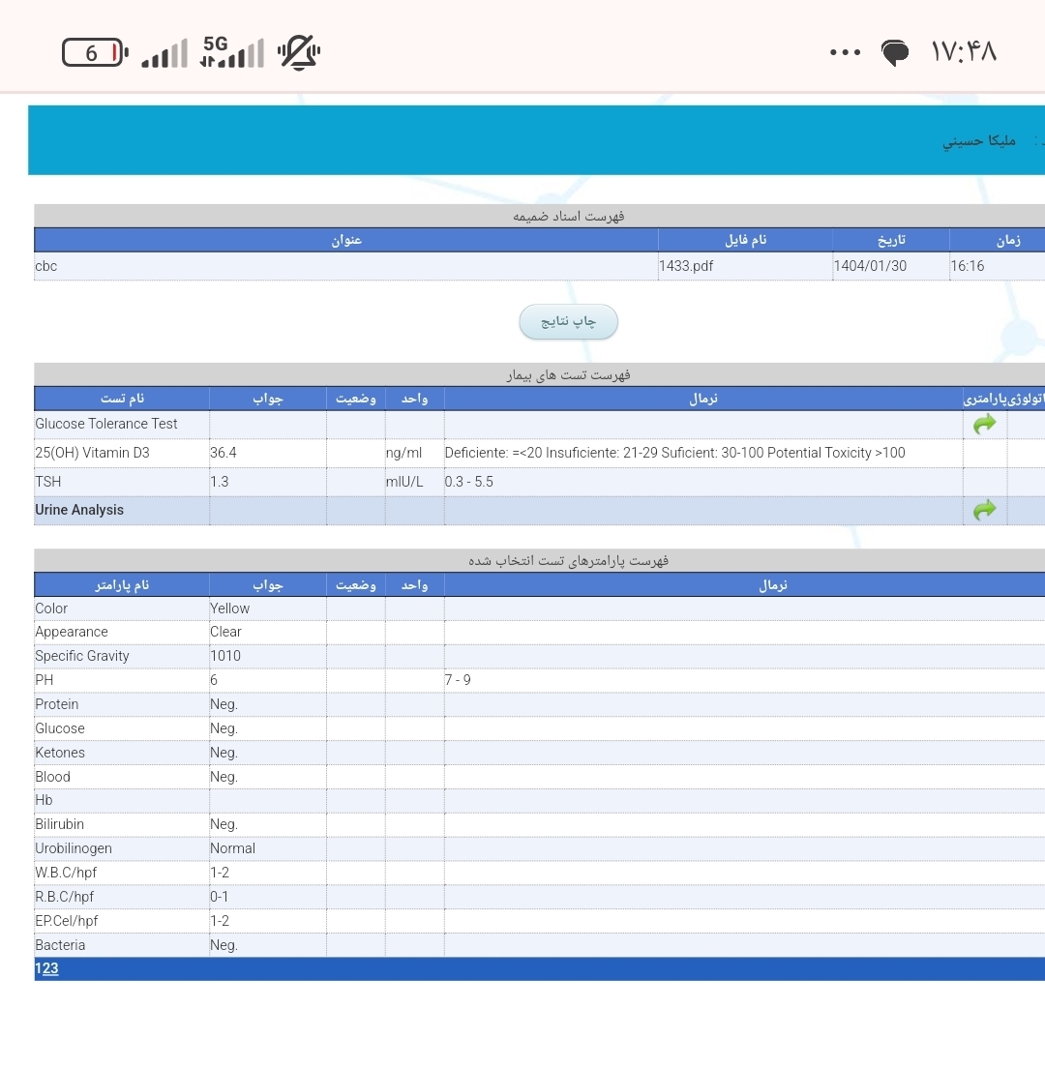
Task: Click the عنوان column header
Action: (x=346, y=240)
